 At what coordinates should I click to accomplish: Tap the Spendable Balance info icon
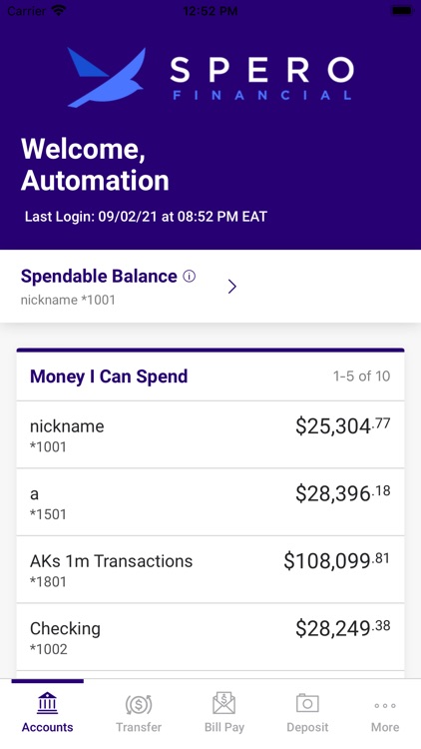click(x=190, y=276)
